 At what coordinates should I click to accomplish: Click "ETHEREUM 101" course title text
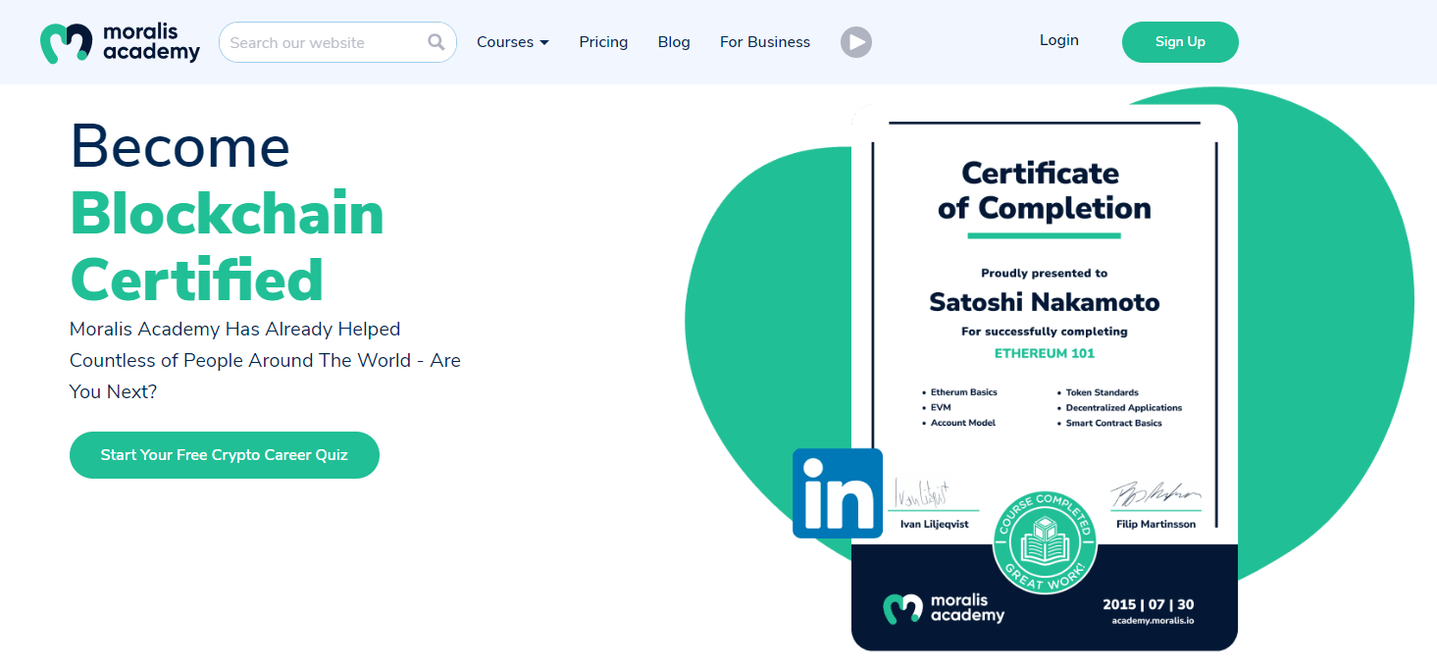[x=1045, y=353]
